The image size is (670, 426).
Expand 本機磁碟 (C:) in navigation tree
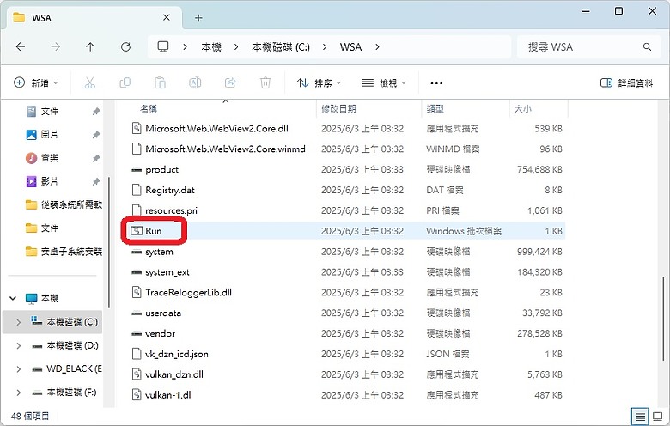tap(18, 322)
